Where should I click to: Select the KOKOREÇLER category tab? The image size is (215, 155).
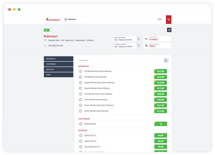tap(58, 59)
